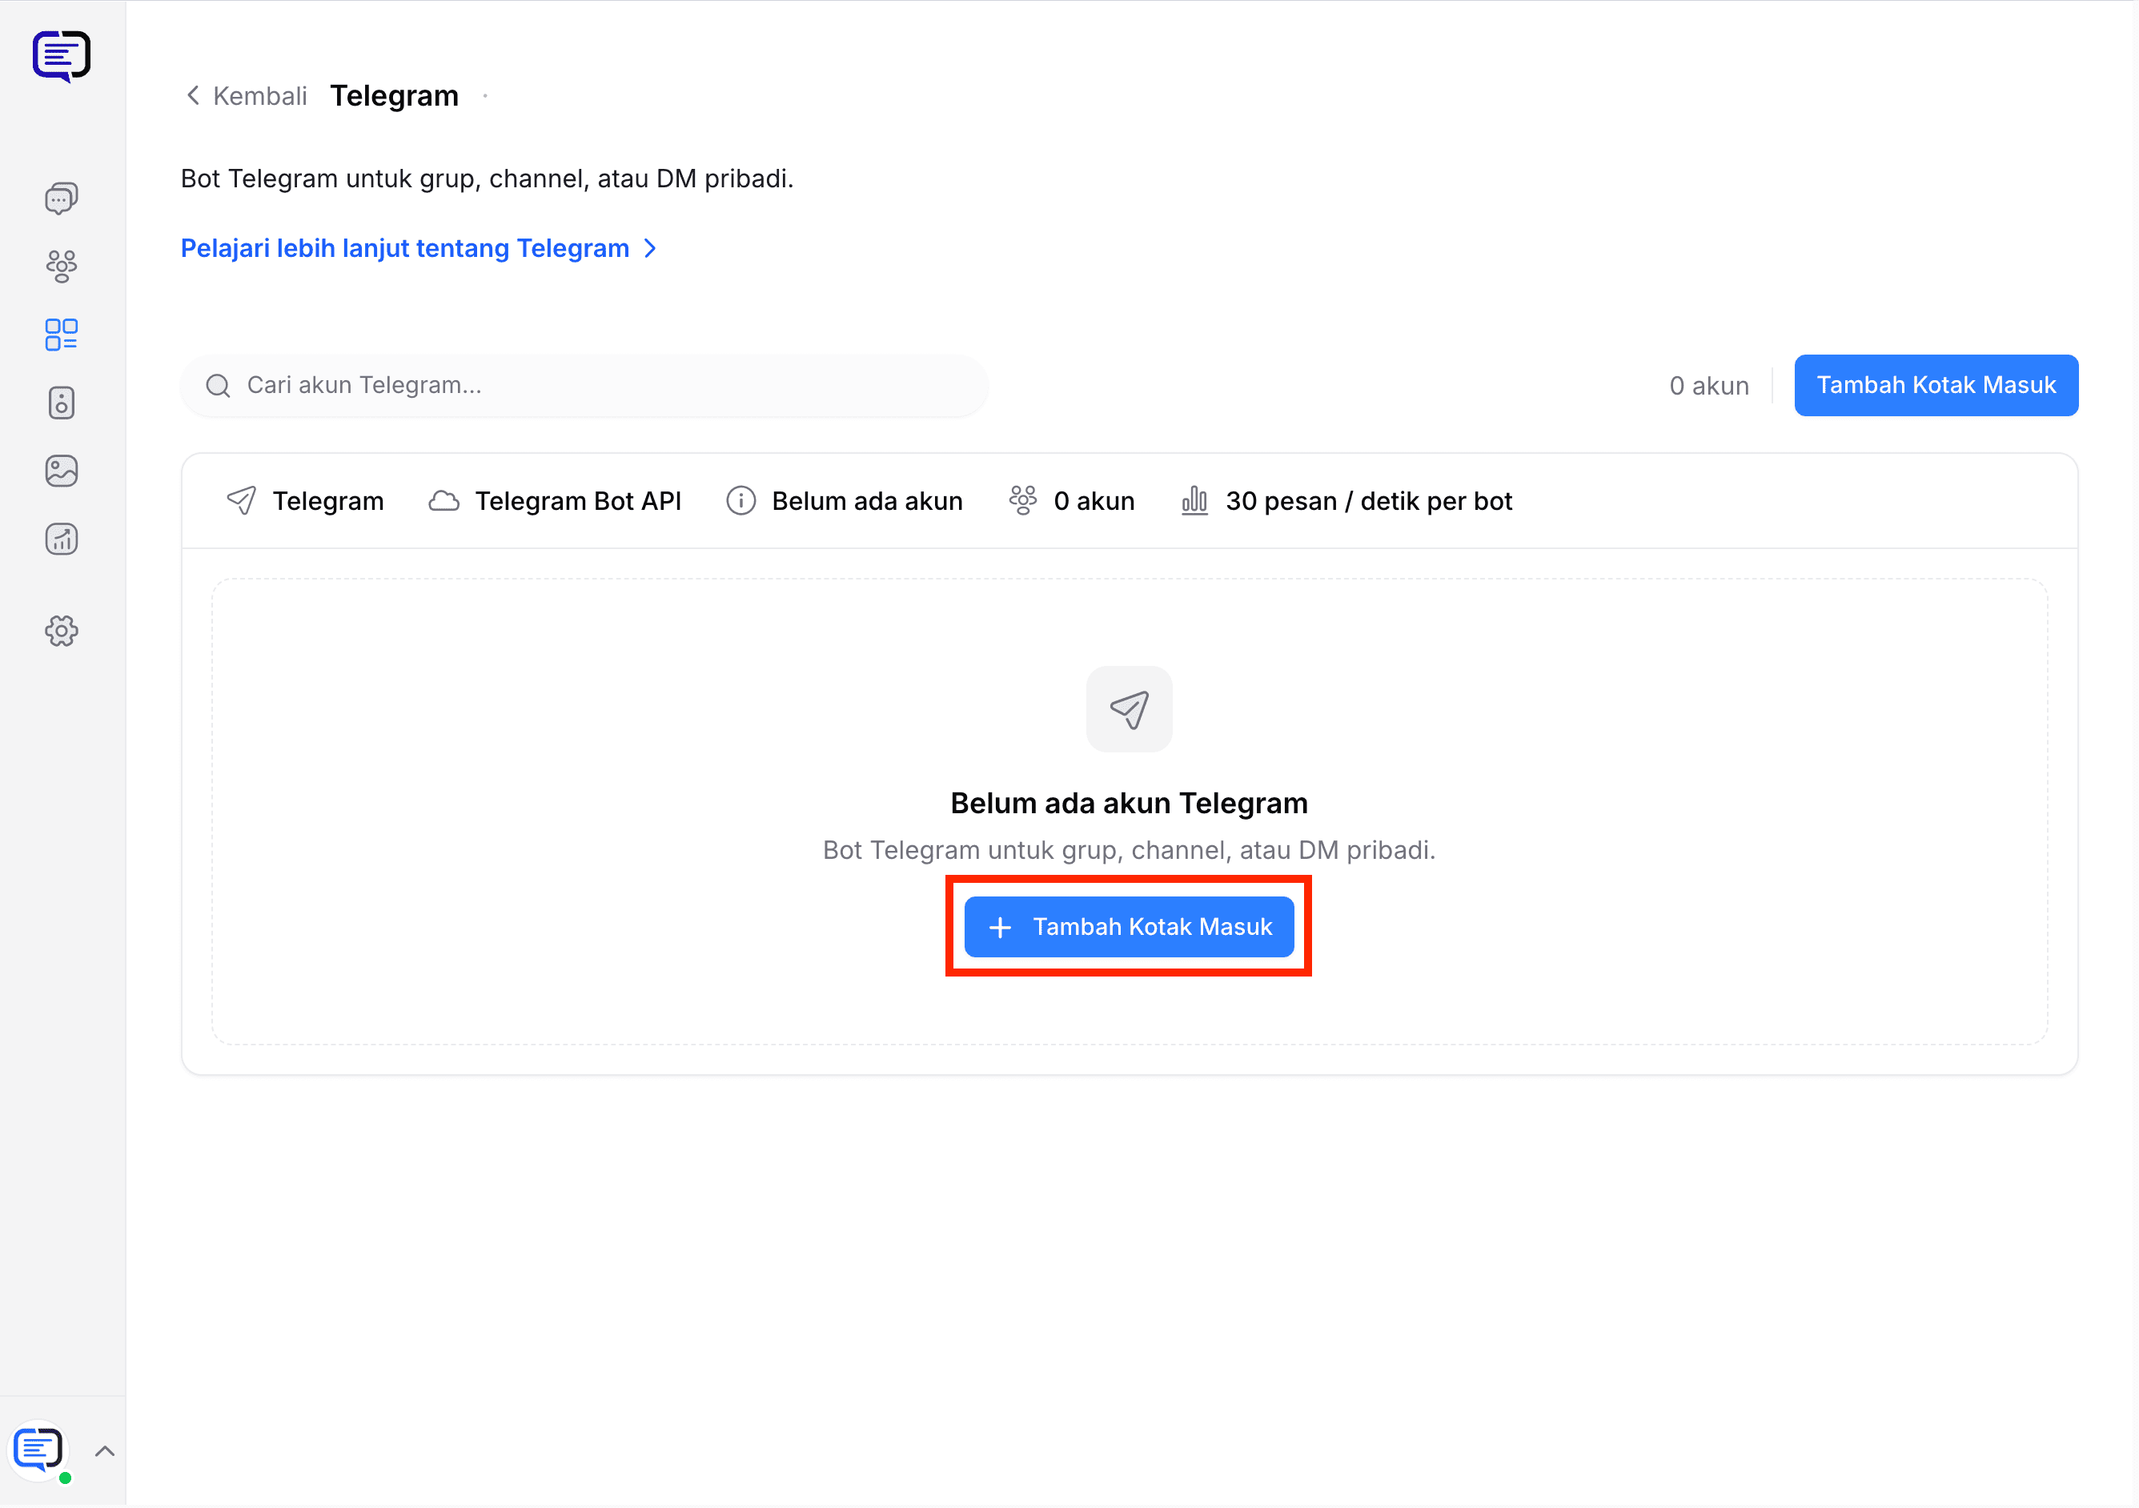Click the 'Belum ada akun Telegram' heading

click(1129, 803)
